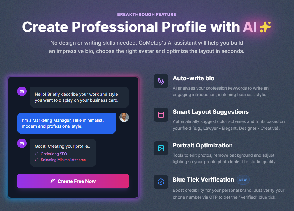
Task: Open the user's profile photo thumbnail
Action: tap(124, 117)
